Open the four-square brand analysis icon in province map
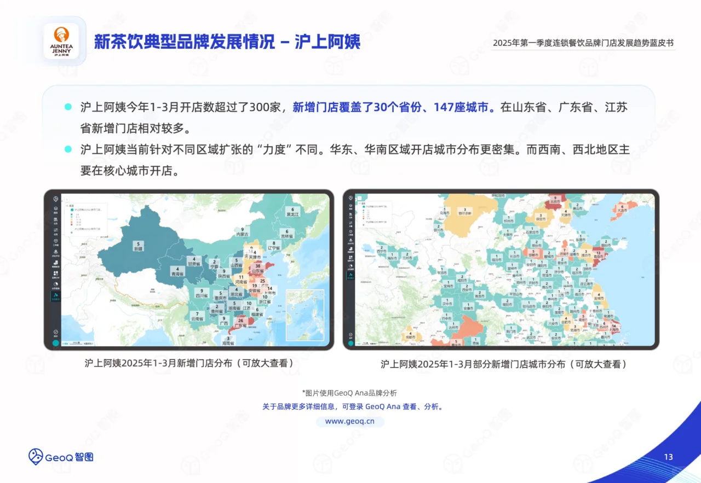This screenshot has width=701, height=483. pos(55,274)
